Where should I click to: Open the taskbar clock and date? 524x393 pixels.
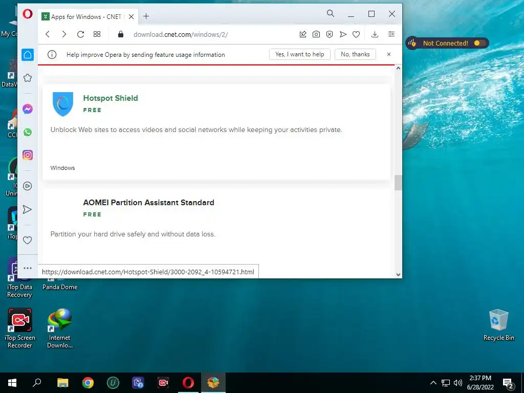click(x=480, y=383)
